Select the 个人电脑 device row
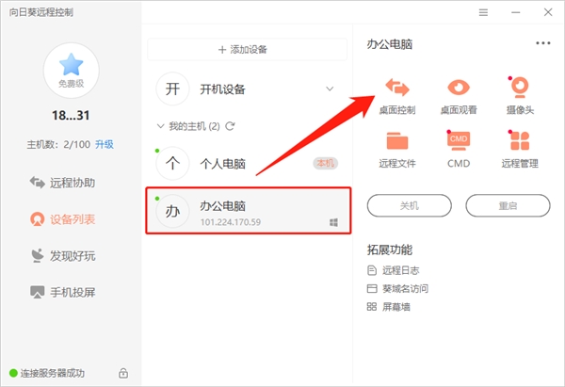The height and width of the screenshot is (387, 565). click(249, 163)
